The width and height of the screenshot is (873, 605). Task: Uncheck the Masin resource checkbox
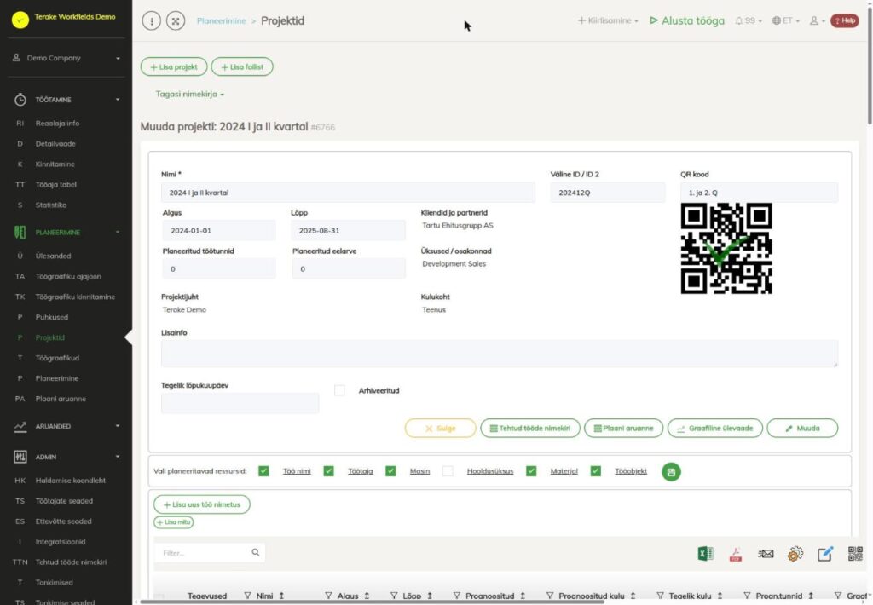[390, 471]
